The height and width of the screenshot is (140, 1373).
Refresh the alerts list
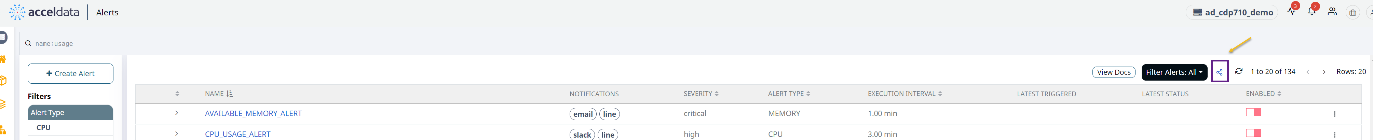[1239, 71]
